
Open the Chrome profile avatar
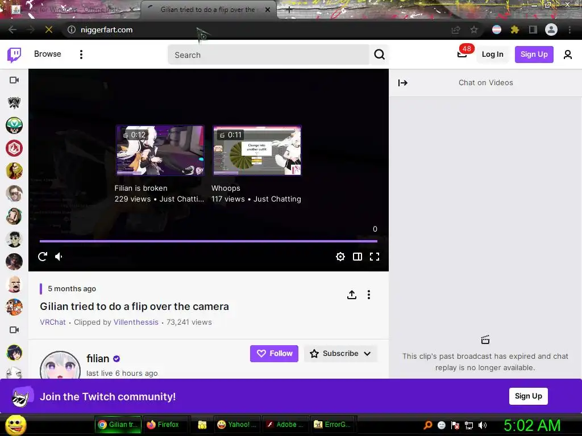click(x=551, y=30)
